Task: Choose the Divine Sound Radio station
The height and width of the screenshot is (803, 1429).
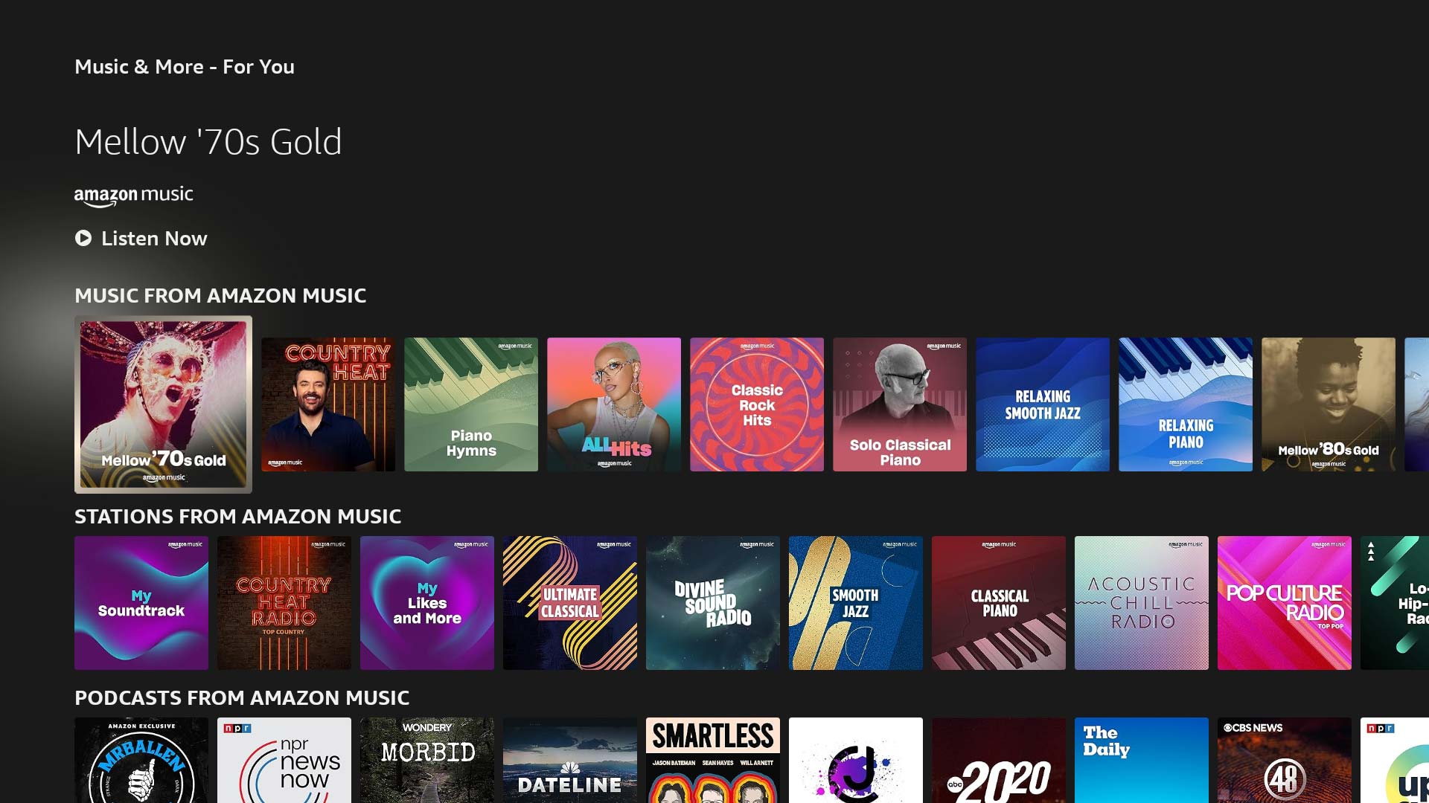Action: [x=713, y=603]
